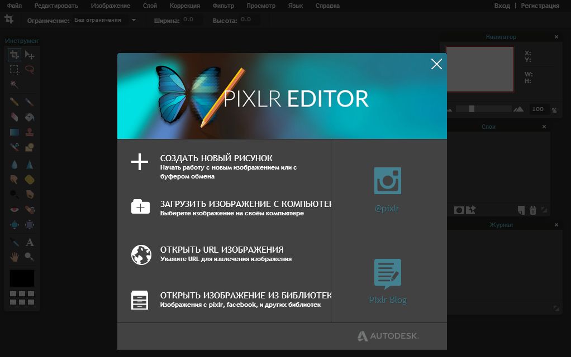Select the Lasso tool
The width and height of the screenshot is (571, 357).
(x=30, y=69)
